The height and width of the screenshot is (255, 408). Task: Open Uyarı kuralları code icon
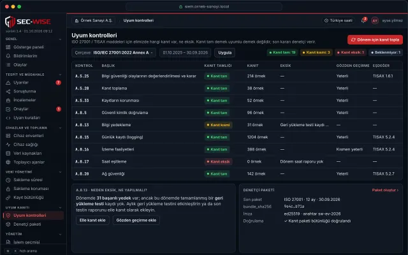8,118
